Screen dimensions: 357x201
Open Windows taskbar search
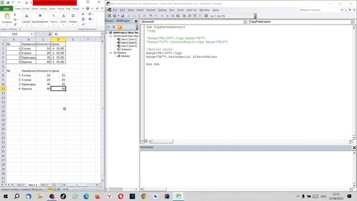pos(17,196)
